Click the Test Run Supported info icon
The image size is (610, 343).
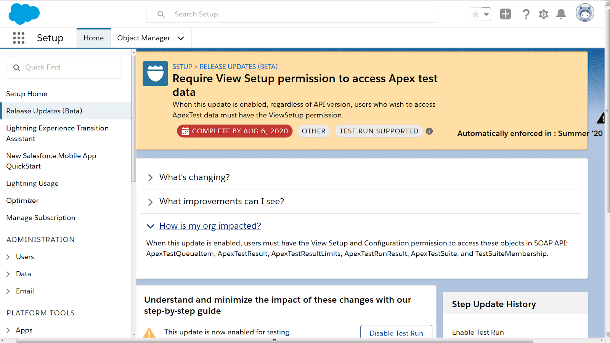pyautogui.click(x=429, y=131)
